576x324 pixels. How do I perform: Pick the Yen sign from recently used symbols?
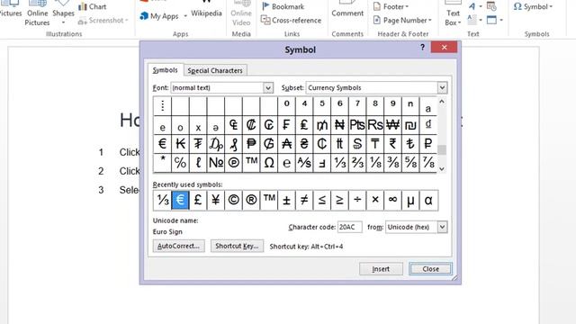216,200
